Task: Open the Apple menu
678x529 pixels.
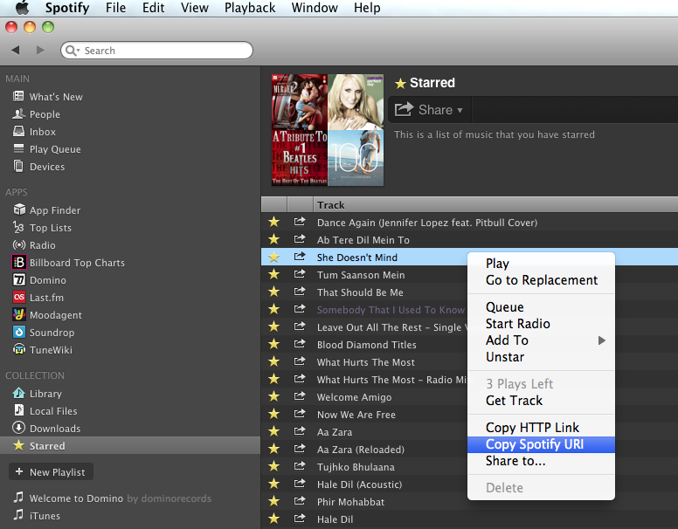Action: [22, 8]
